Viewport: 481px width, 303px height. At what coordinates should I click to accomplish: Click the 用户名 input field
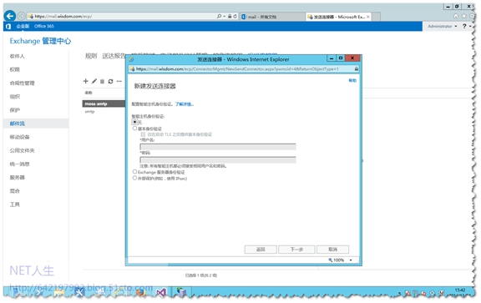pos(218,147)
